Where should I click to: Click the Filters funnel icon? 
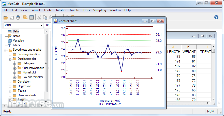click(x=10, y=45)
